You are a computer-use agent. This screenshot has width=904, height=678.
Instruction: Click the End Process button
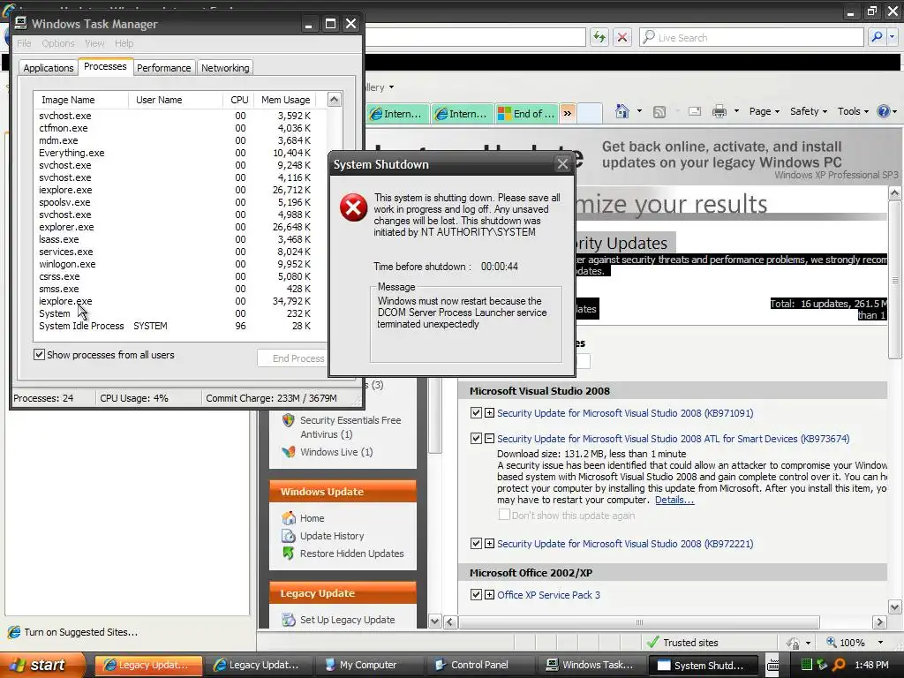tap(293, 358)
